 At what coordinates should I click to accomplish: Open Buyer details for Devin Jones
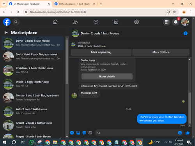click(x=107, y=76)
